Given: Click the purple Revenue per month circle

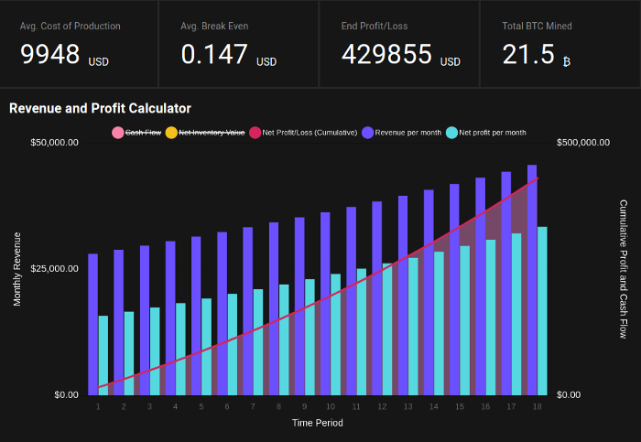Looking at the screenshot, I should (x=367, y=133).
